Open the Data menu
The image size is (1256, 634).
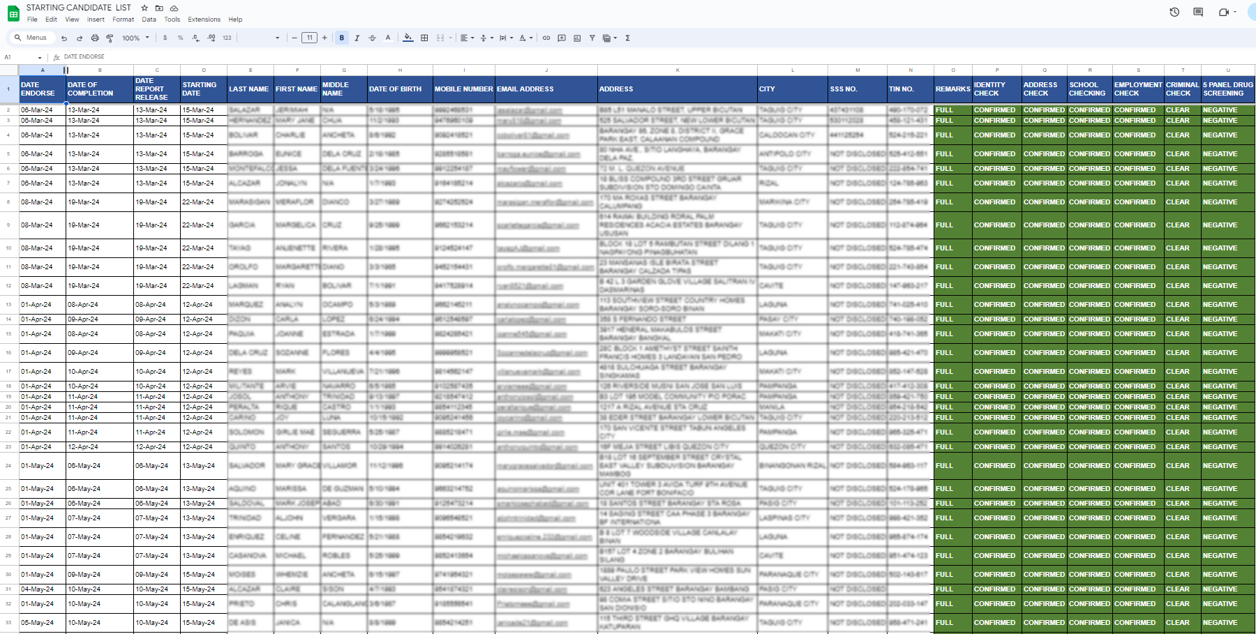point(149,20)
